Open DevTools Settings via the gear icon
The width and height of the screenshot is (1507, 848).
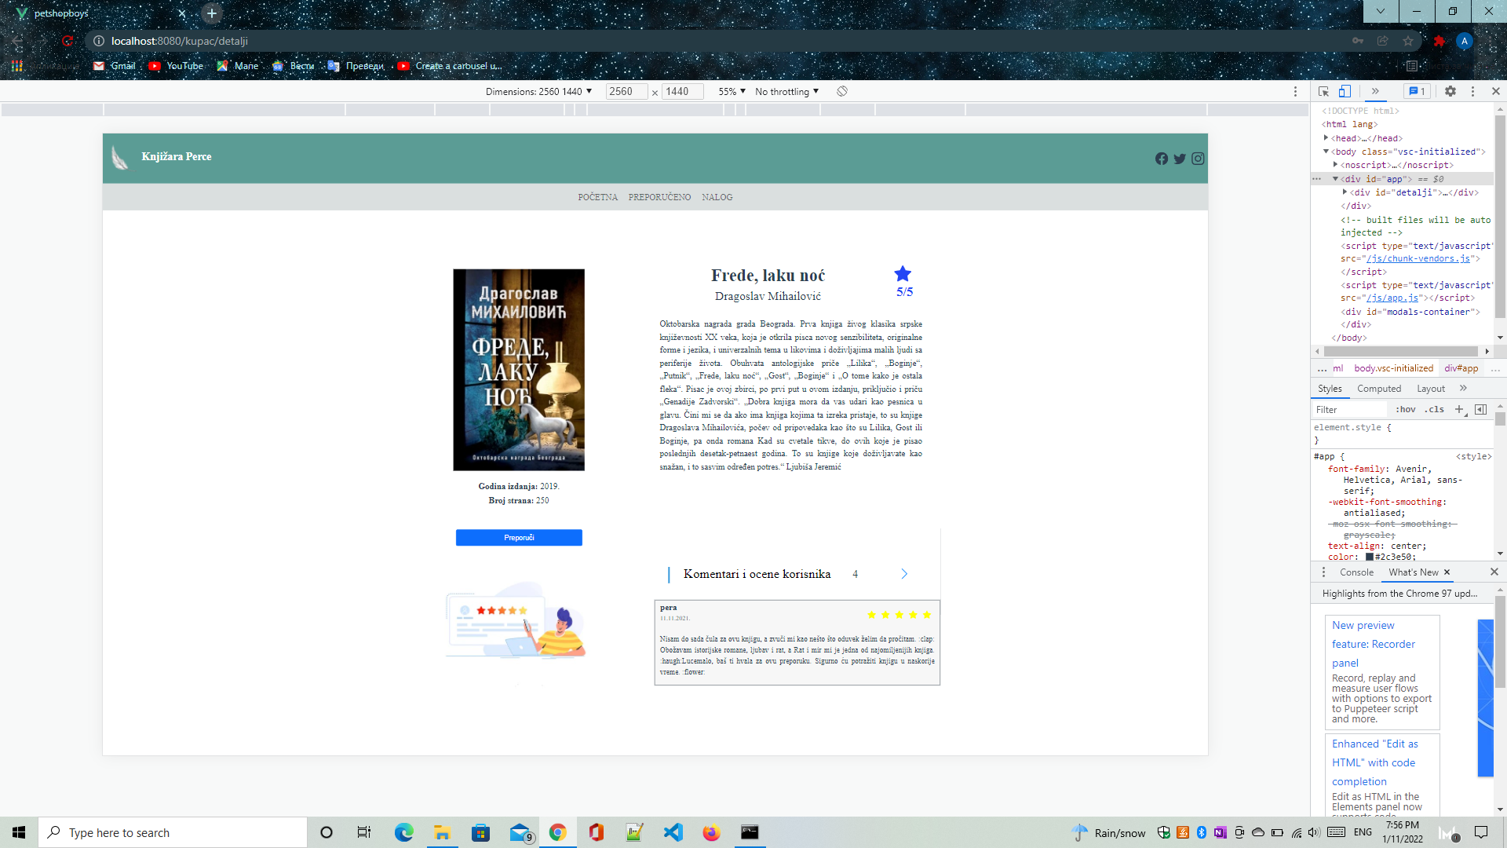click(1450, 91)
